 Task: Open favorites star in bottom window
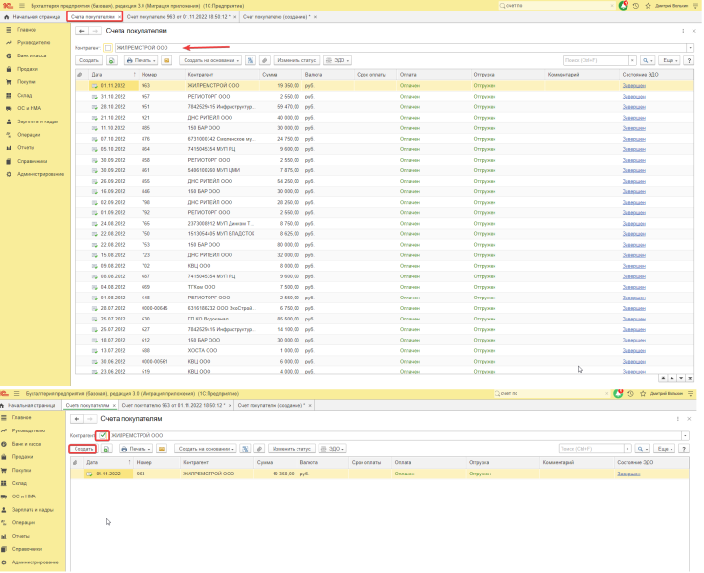click(643, 394)
